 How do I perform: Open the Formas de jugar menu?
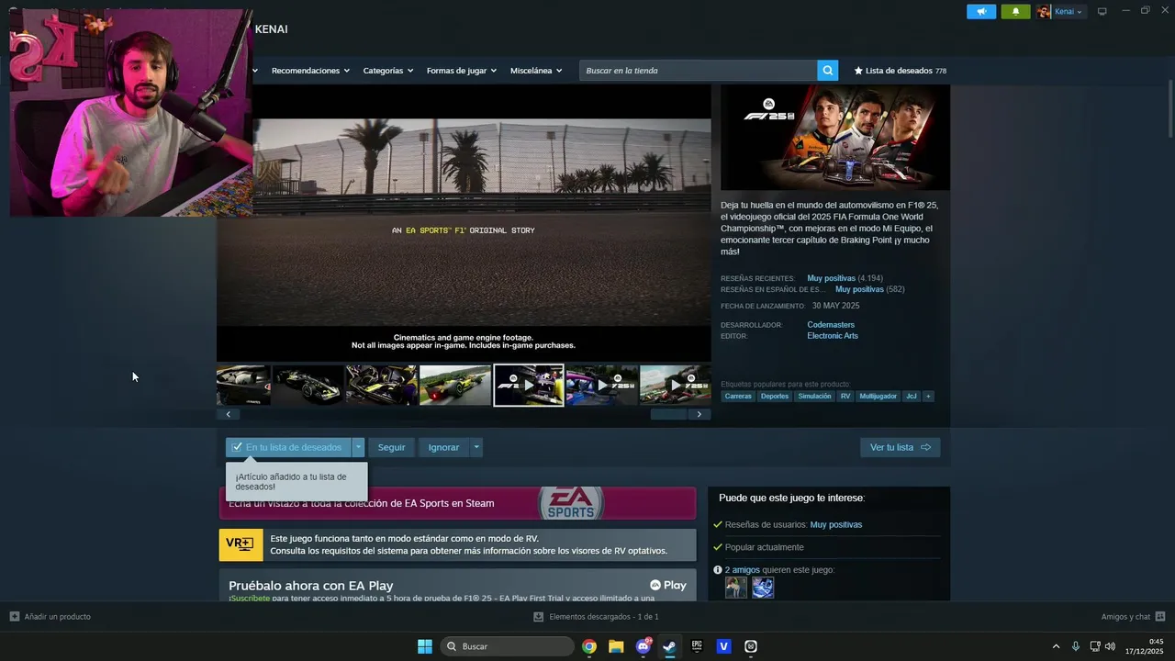point(461,71)
